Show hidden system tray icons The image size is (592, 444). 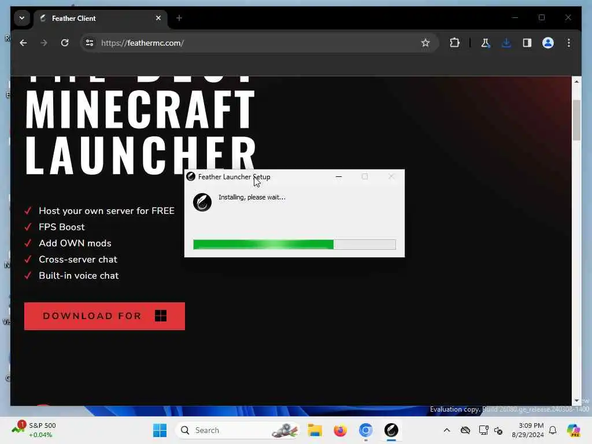[447, 430]
